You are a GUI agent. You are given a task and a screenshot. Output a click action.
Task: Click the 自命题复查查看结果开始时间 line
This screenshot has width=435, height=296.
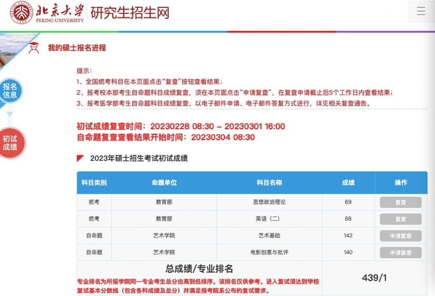click(166, 137)
